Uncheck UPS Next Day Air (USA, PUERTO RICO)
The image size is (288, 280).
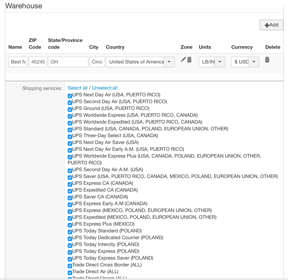click(70, 96)
